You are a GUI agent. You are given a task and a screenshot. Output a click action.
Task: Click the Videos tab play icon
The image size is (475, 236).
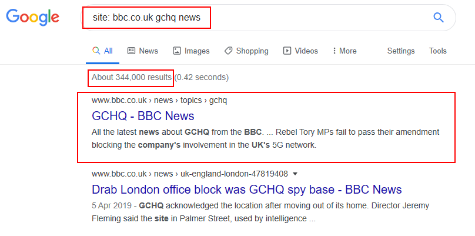coord(287,51)
